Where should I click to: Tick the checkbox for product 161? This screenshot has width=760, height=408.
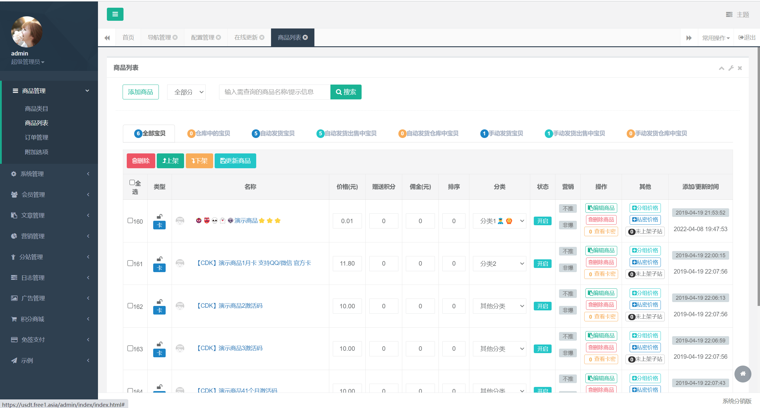pyautogui.click(x=130, y=263)
